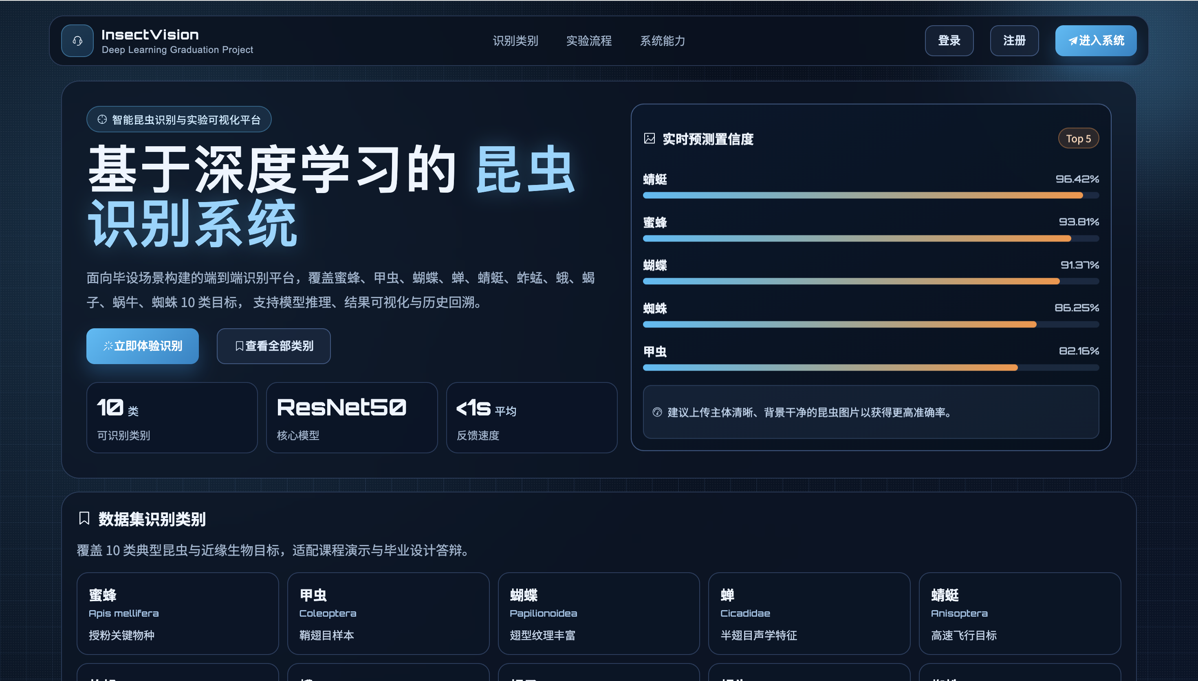This screenshot has height=681, width=1198.
Task: Click the 甲虫 confidence bar
Action: point(870,368)
